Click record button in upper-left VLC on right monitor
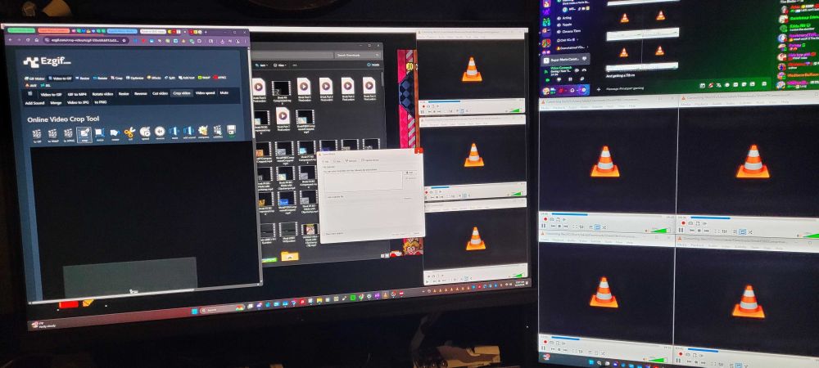Image resolution: width=819 pixels, height=368 pixels. point(545,219)
